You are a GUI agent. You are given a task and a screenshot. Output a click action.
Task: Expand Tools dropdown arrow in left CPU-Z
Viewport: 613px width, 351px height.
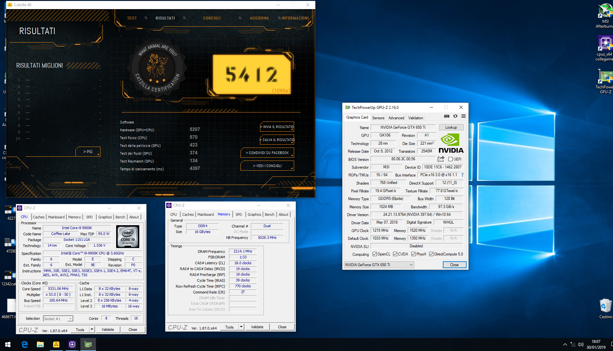92,330
